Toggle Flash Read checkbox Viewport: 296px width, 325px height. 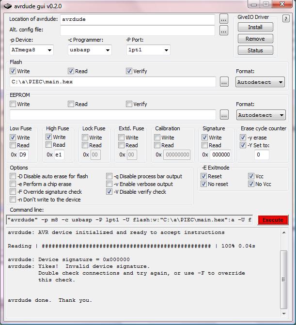(x=71, y=71)
